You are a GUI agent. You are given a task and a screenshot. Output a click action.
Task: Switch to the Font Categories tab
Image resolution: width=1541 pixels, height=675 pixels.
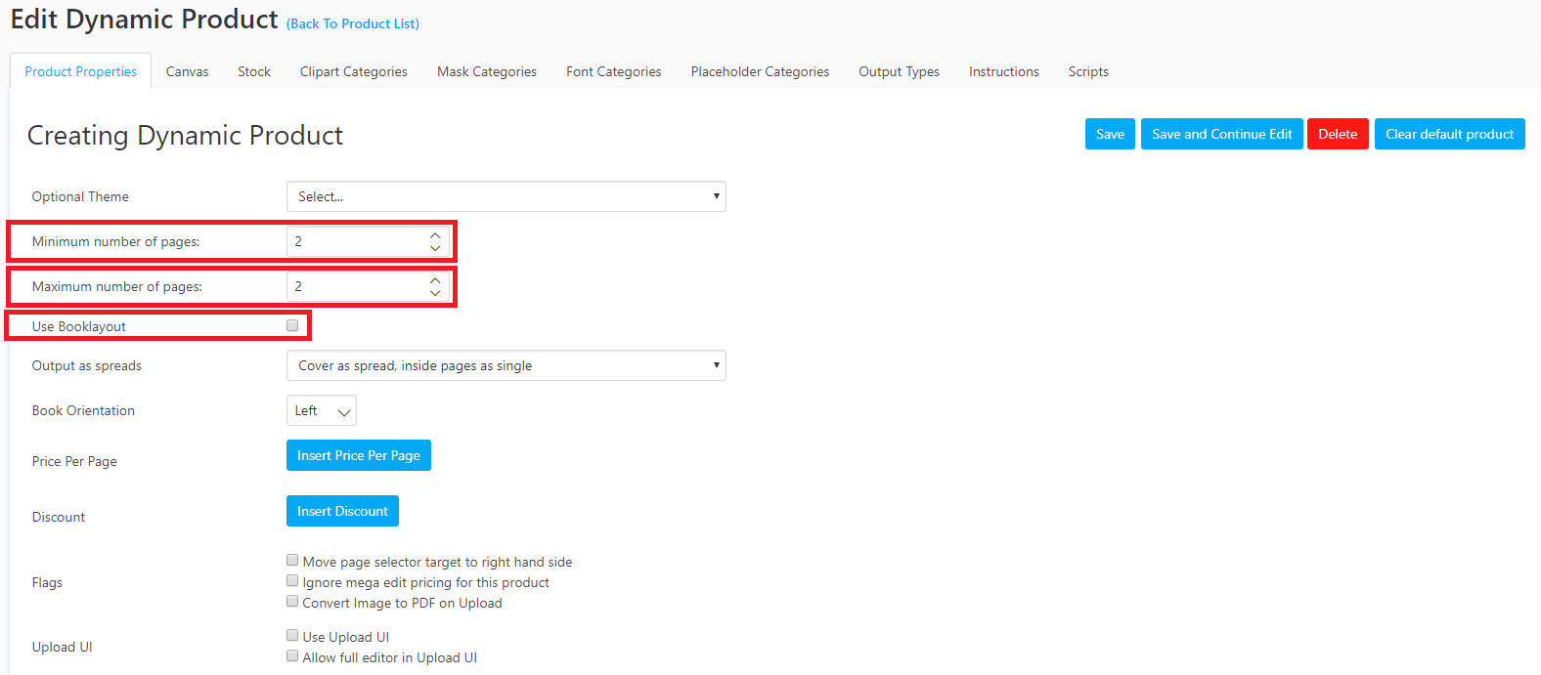[x=614, y=71]
